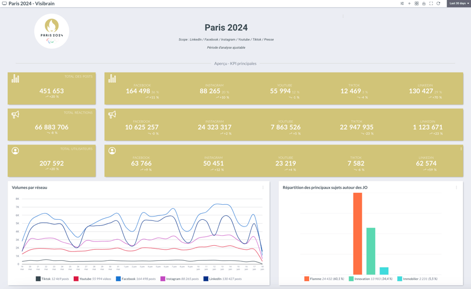Click bar chart icon in Total des posts card
Image resolution: width=471 pixels, height=289 pixels.
pos(16,79)
